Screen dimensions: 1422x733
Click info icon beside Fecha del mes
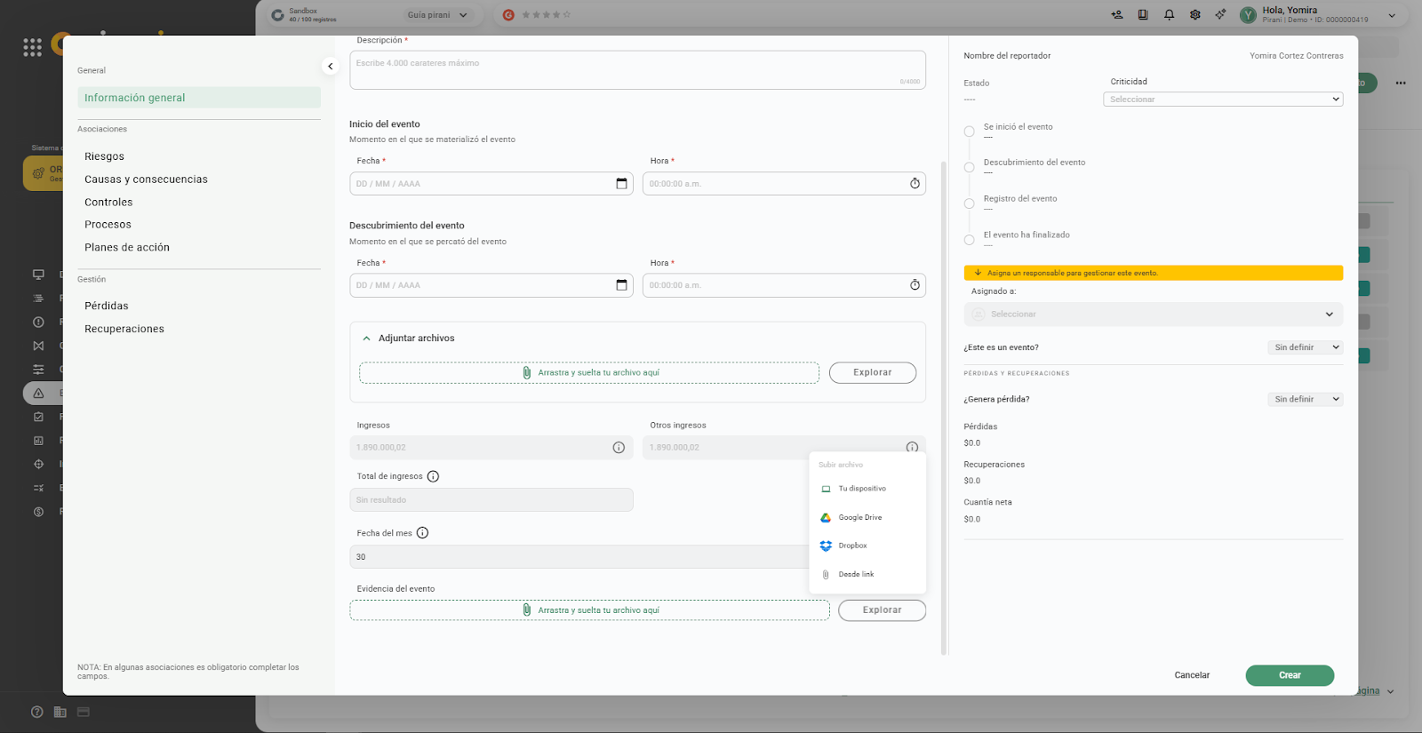(422, 533)
